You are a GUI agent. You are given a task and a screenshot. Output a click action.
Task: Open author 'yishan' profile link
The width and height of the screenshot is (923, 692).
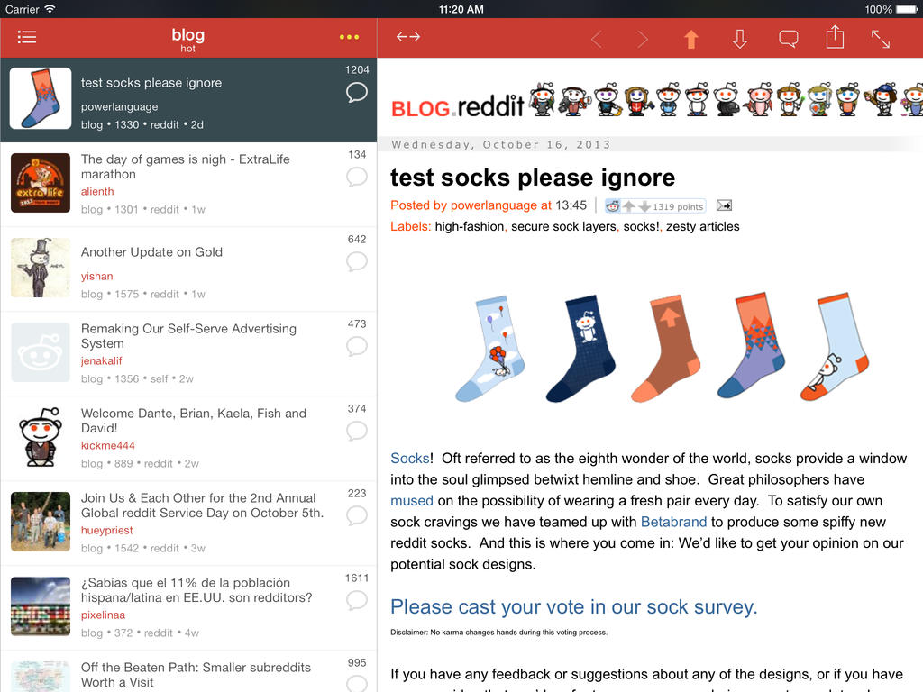pos(96,277)
